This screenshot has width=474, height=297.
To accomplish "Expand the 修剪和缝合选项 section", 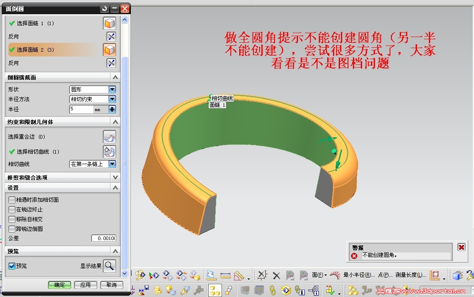I will [x=115, y=177].
